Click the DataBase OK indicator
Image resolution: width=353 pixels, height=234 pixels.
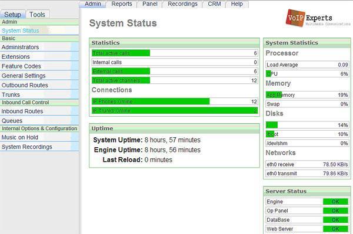point(335,220)
